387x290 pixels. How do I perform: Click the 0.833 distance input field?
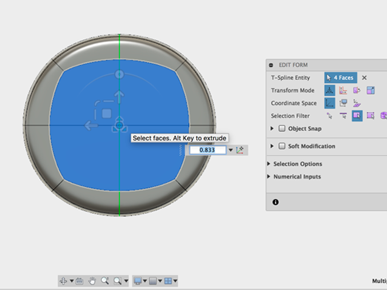coord(208,150)
